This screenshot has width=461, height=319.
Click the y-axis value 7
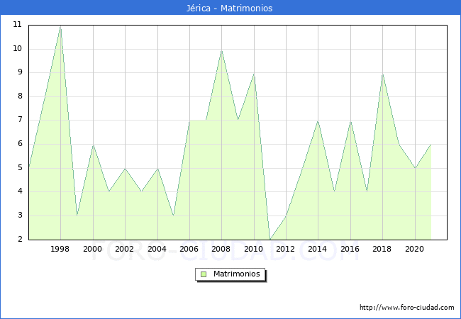click(x=20, y=120)
